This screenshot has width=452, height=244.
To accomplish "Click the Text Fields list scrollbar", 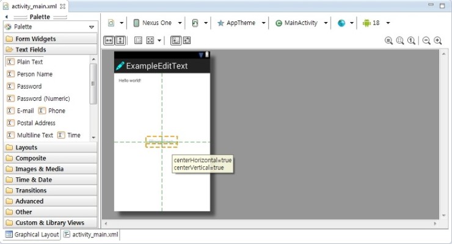I will tap(93, 84).
